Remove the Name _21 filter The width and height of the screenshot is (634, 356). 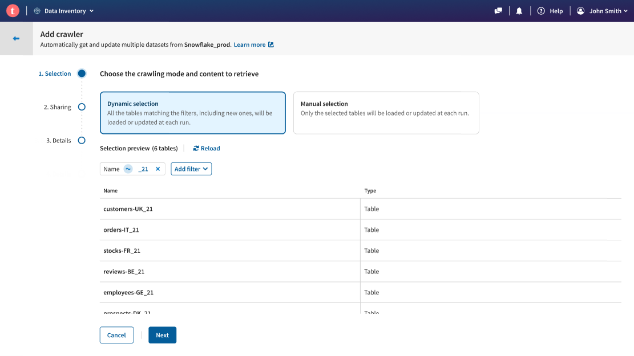[158, 169]
